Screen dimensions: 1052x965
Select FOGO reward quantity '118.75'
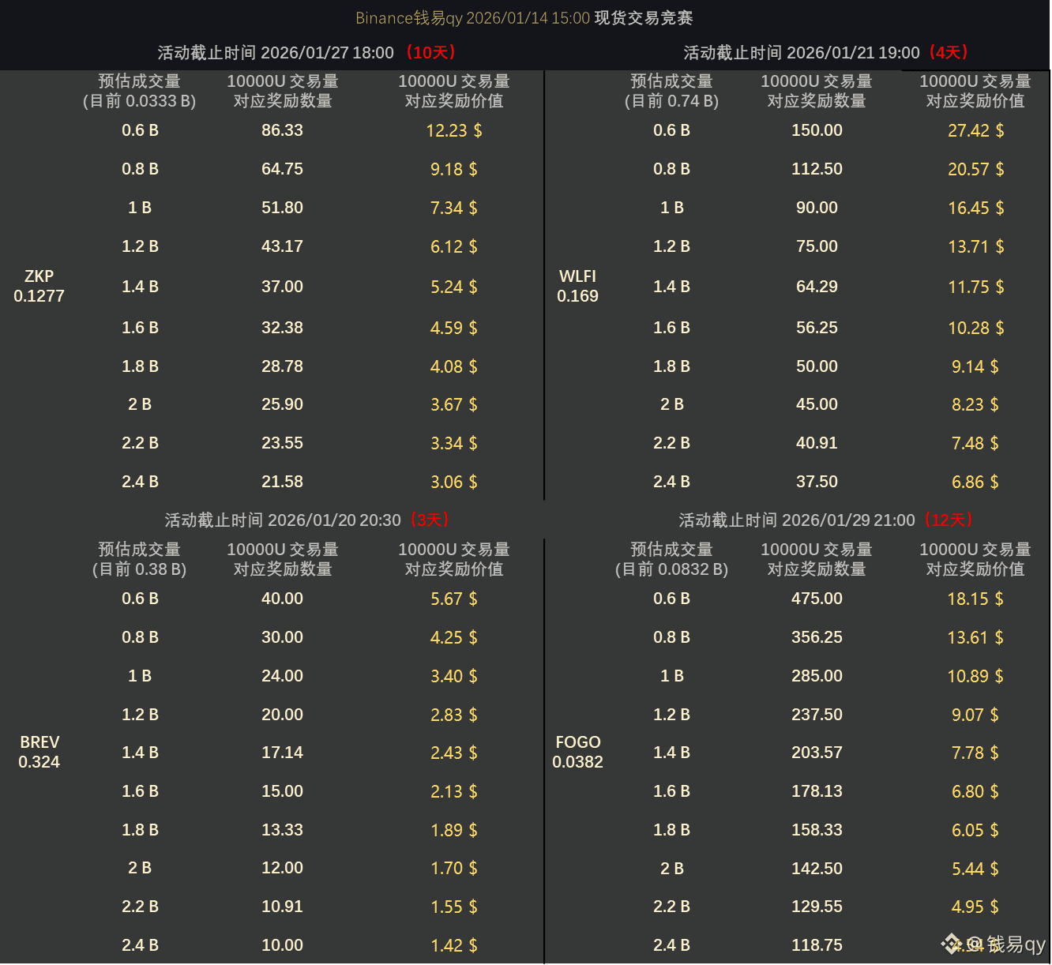[x=817, y=945]
